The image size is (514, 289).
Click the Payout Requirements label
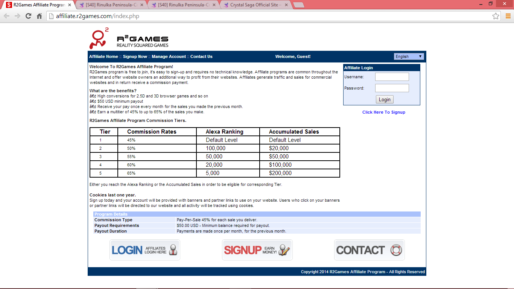coord(117,225)
